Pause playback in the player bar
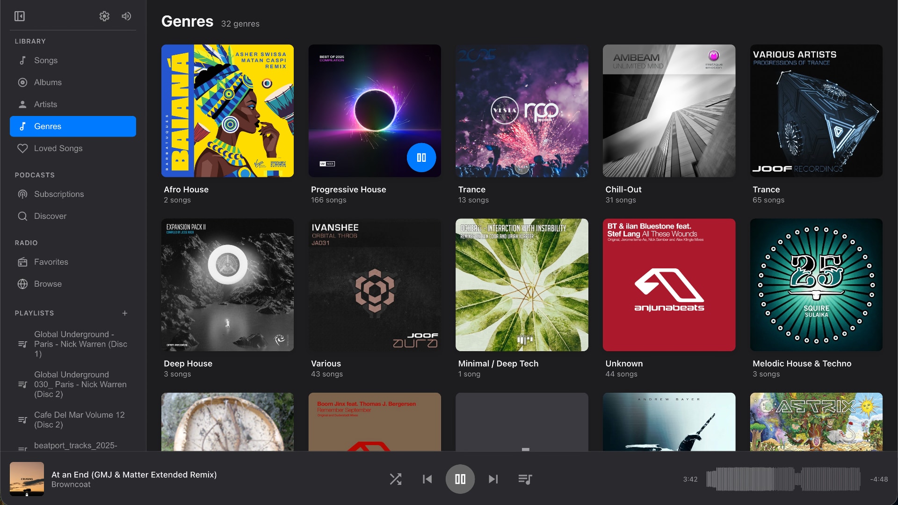 460,479
